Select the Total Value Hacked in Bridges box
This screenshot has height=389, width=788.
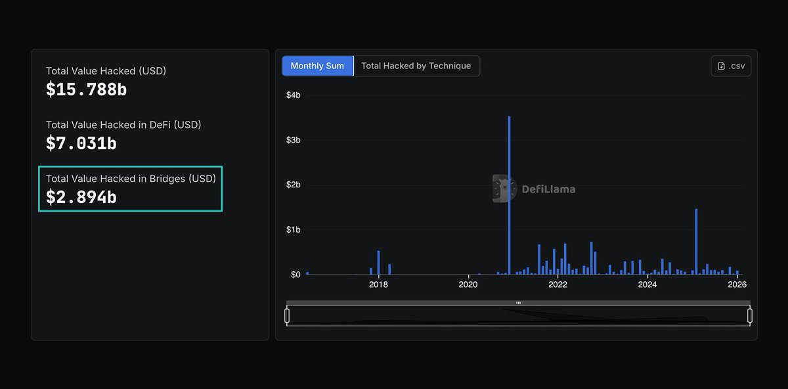point(131,189)
